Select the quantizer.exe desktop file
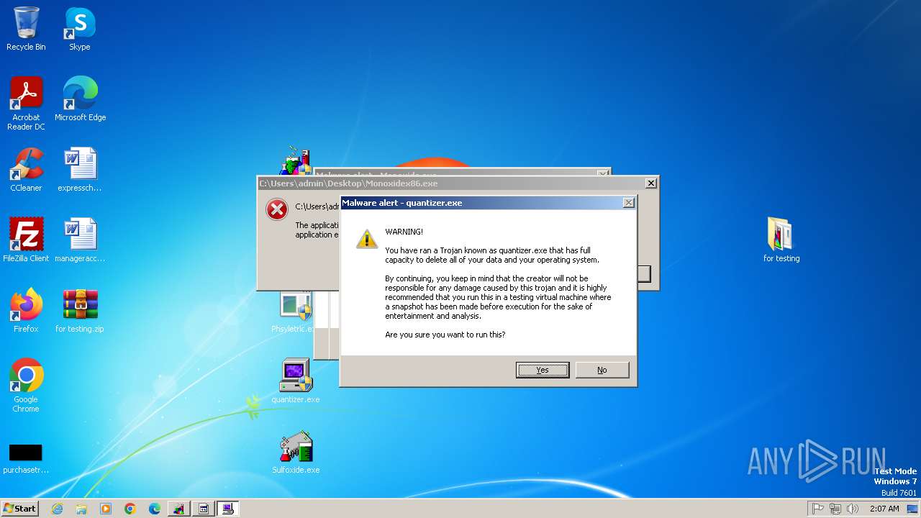Screen dimensions: 921x518 (x=296, y=381)
